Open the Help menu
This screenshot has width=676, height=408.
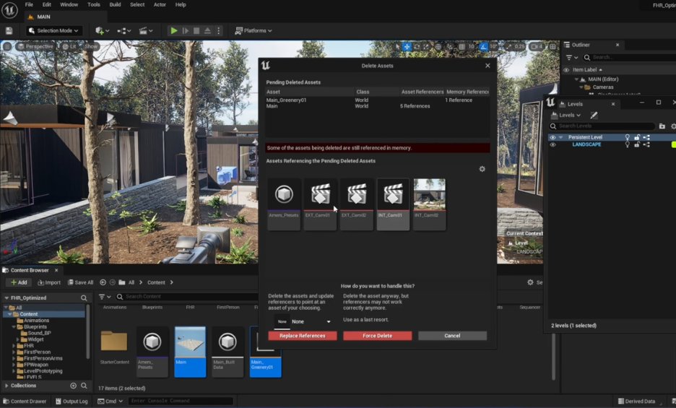click(181, 5)
